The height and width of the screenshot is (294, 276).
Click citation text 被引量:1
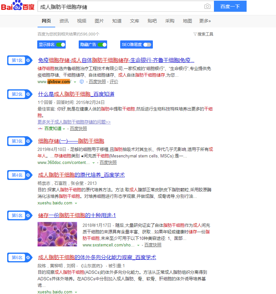(x=117, y=266)
